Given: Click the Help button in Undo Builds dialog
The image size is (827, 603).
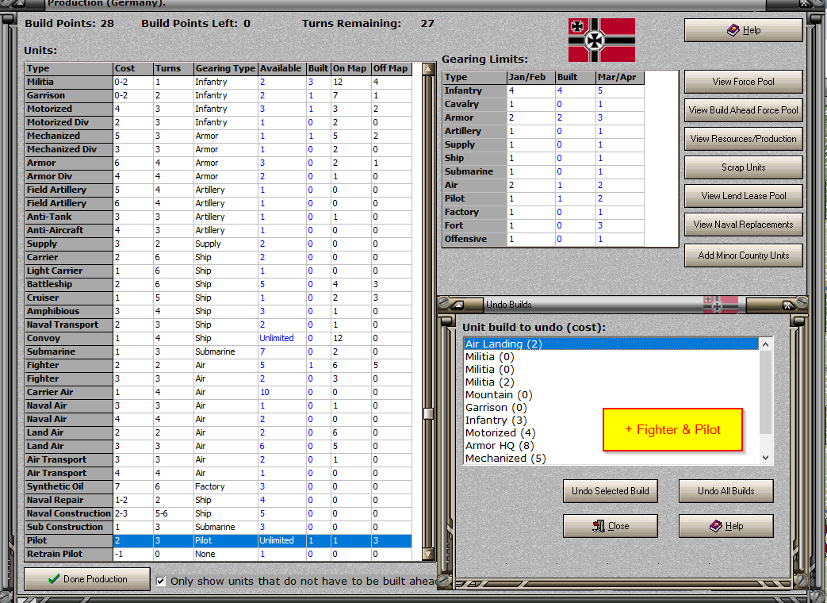Looking at the screenshot, I should tap(726, 526).
